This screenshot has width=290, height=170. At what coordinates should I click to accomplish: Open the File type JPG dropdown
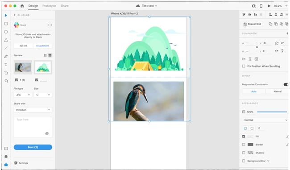point(23,95)
